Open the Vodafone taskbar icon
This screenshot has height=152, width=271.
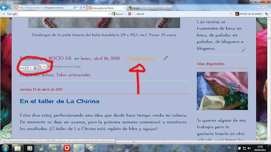67,148
